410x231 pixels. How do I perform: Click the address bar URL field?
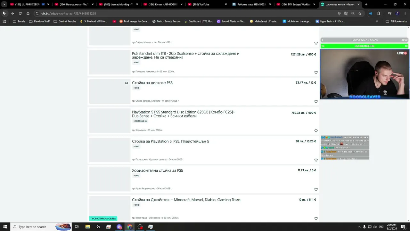coord(186,13)
